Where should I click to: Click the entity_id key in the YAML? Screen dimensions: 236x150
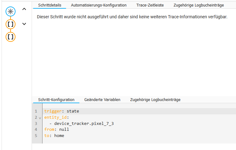(x=56, y=117)
